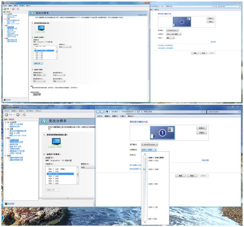Open 编辑(E) menu in bottom NVIDIA window
This screenshot has height=227, width=244.
click(x=14, y=111)
